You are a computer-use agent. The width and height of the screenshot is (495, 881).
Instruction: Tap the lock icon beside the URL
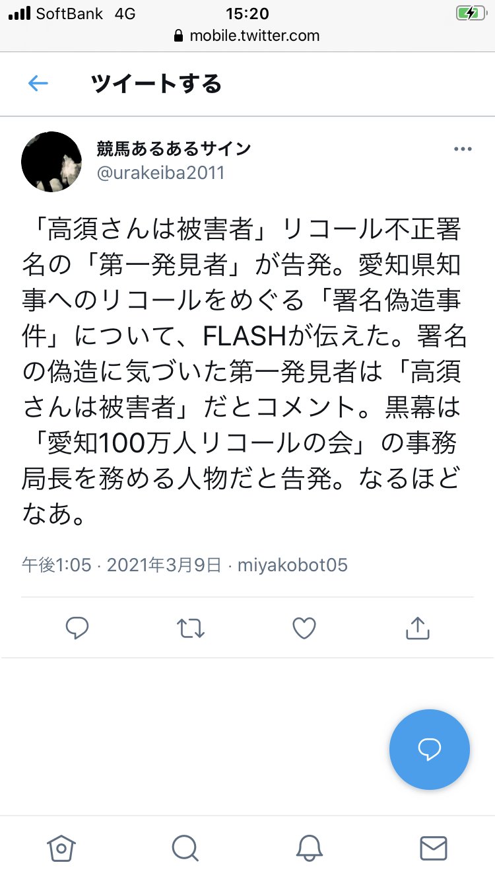point(178,36)
